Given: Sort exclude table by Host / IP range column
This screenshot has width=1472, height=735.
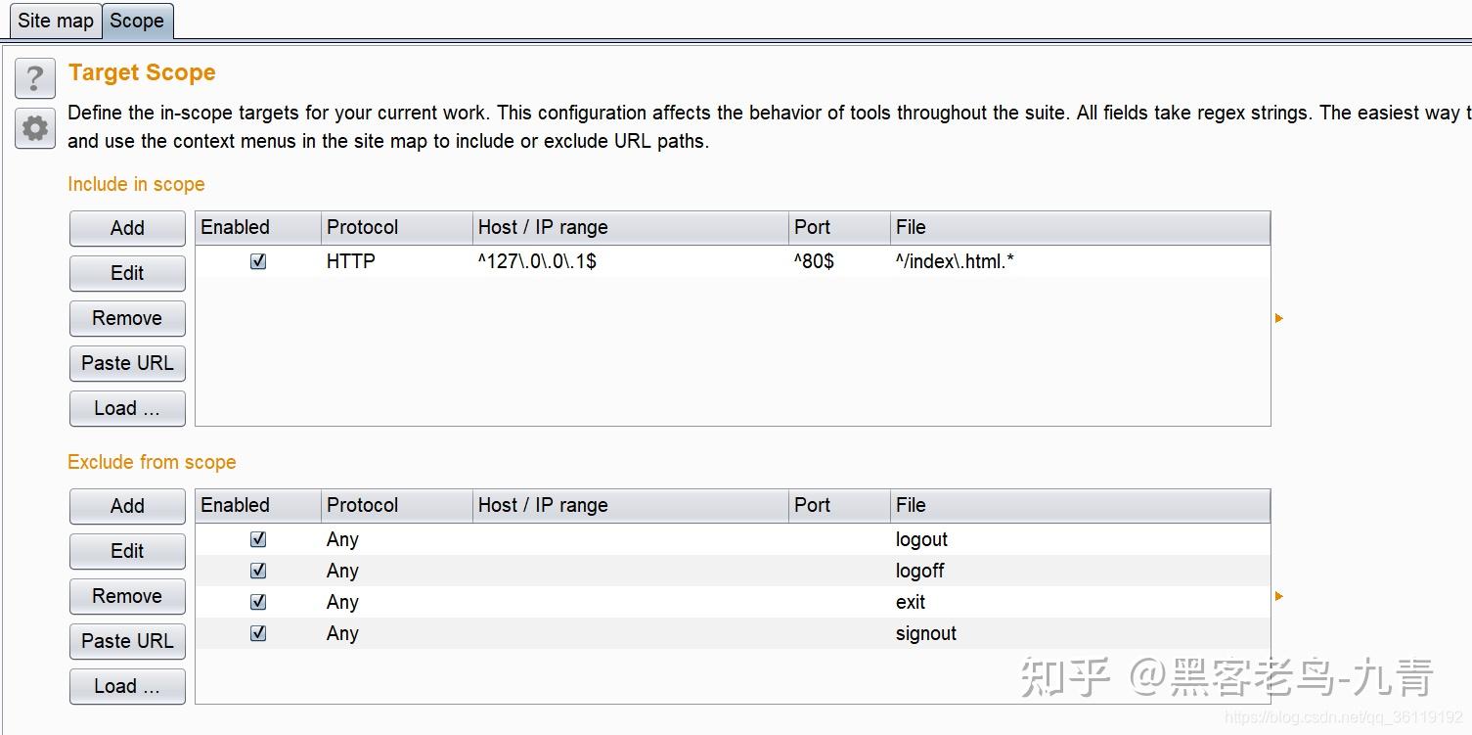Looking at the screenshot, I should [631, 506].
